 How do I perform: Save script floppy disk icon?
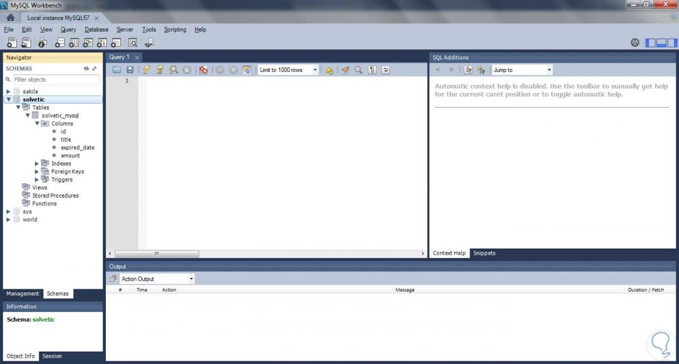pyautogui.click(x=130, y=70)
